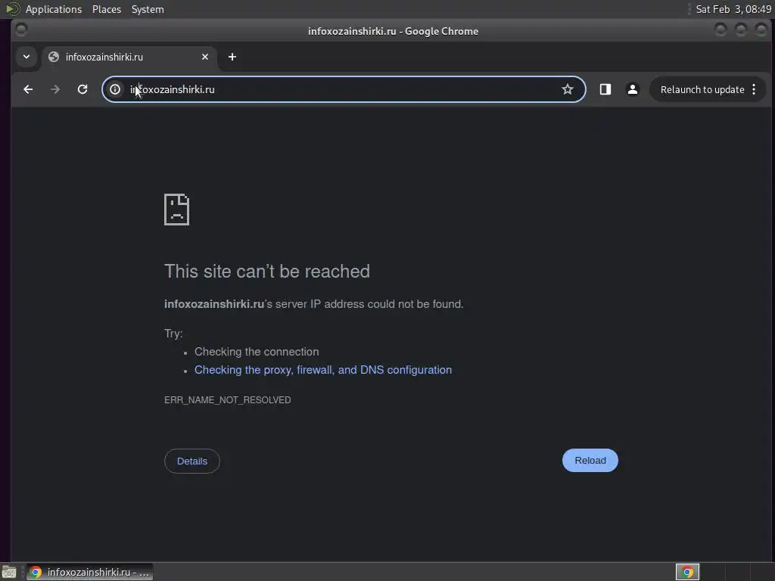Click the show desktop icon in bottom panel
Image resolution: width=775 pixels, height=581 pixels.
point(9,572)
